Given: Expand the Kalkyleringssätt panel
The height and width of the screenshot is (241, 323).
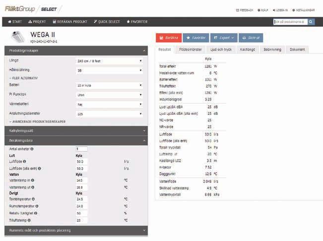Looking at the screenshot, I should click(76, 131).
